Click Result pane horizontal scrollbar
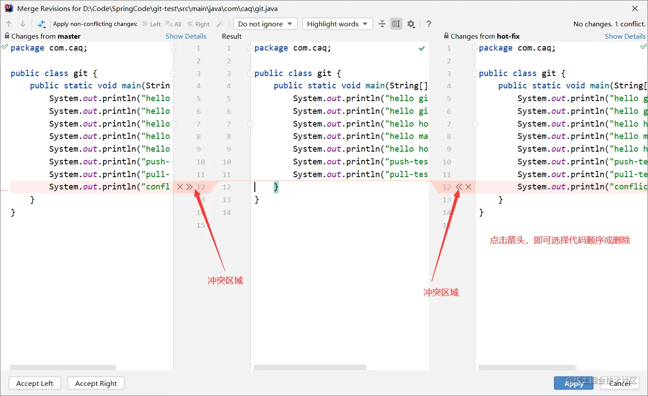The height and width of the screenshot is (396, 648). tap(310, 367)
